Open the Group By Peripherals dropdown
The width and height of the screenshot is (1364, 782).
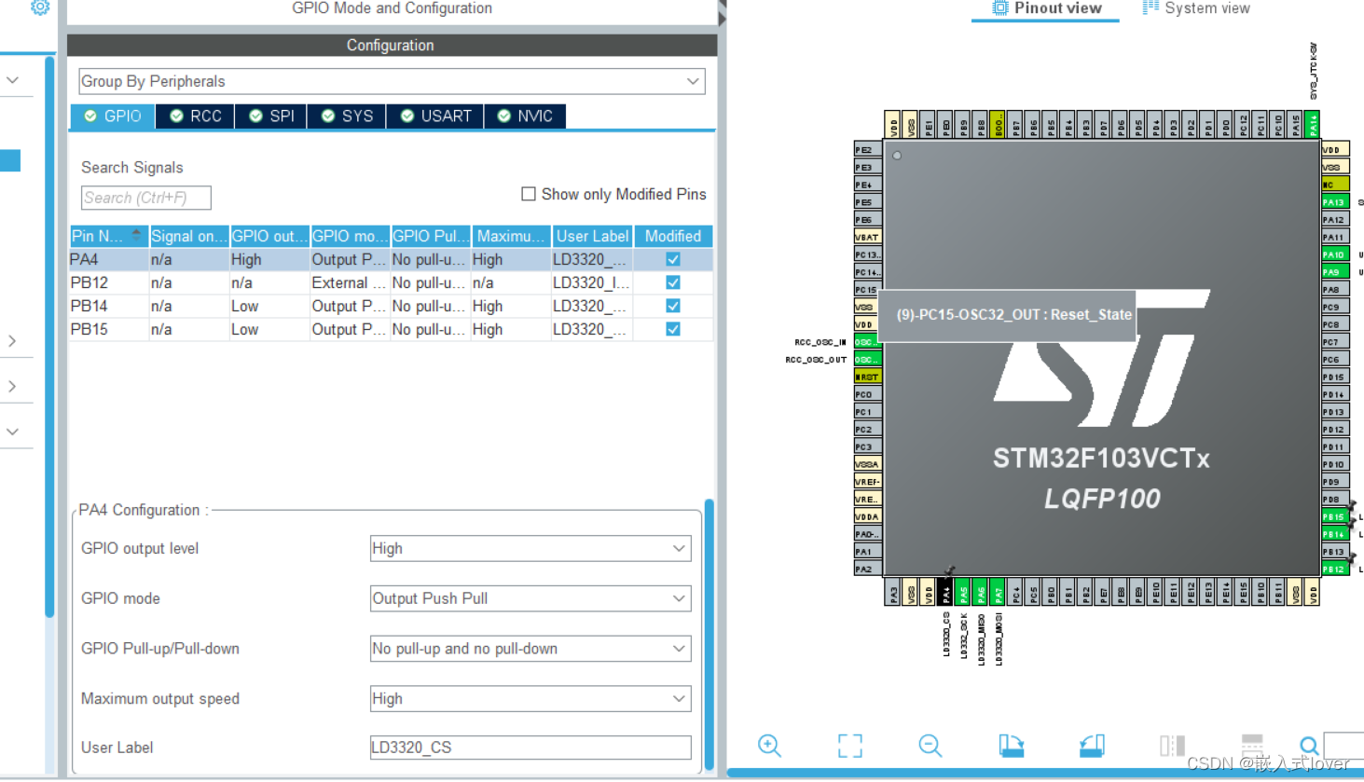(392, 81)
